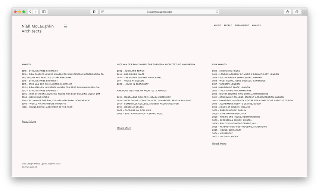
Task: Open the Employment menu link
Action: [242, 25]
